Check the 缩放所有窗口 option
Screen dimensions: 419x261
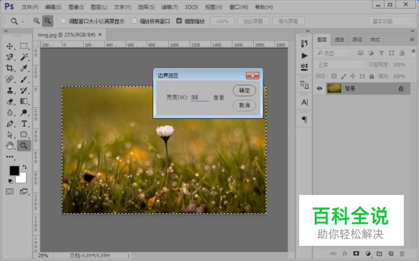134,21
